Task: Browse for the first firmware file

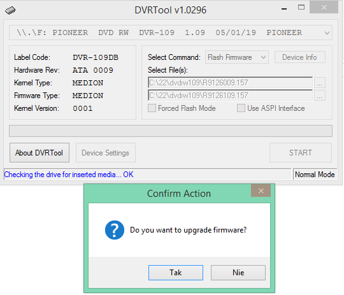Action: click(319, 83)
